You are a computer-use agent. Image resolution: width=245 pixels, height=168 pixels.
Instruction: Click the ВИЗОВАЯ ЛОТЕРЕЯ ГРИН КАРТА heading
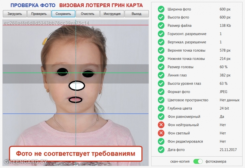[101, 5]
